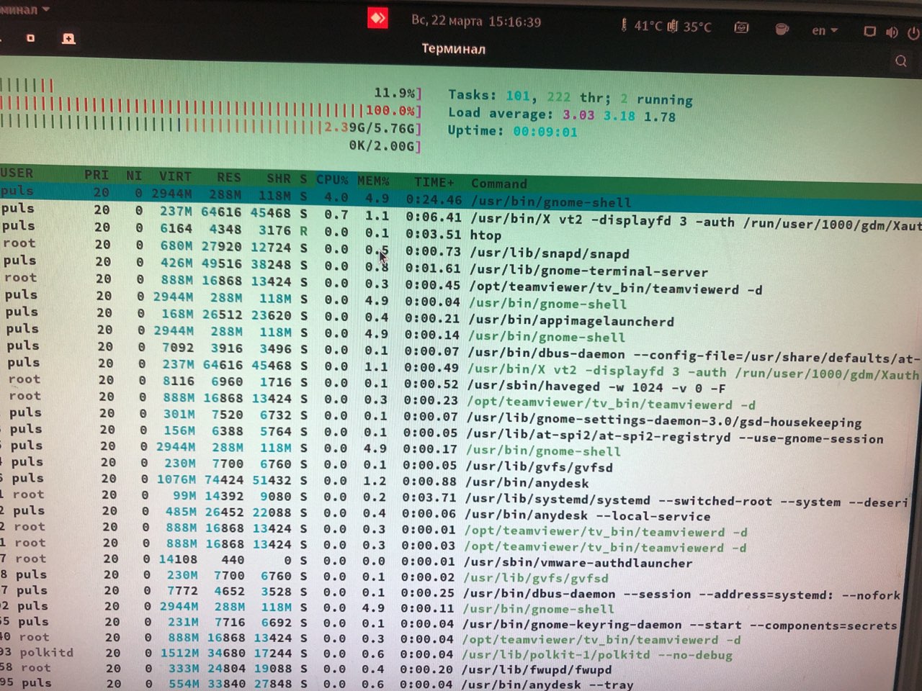This screenshot has height=691, width=922.
Task: Click the Uptime 00:09:01 value
Action: point(545,131)
